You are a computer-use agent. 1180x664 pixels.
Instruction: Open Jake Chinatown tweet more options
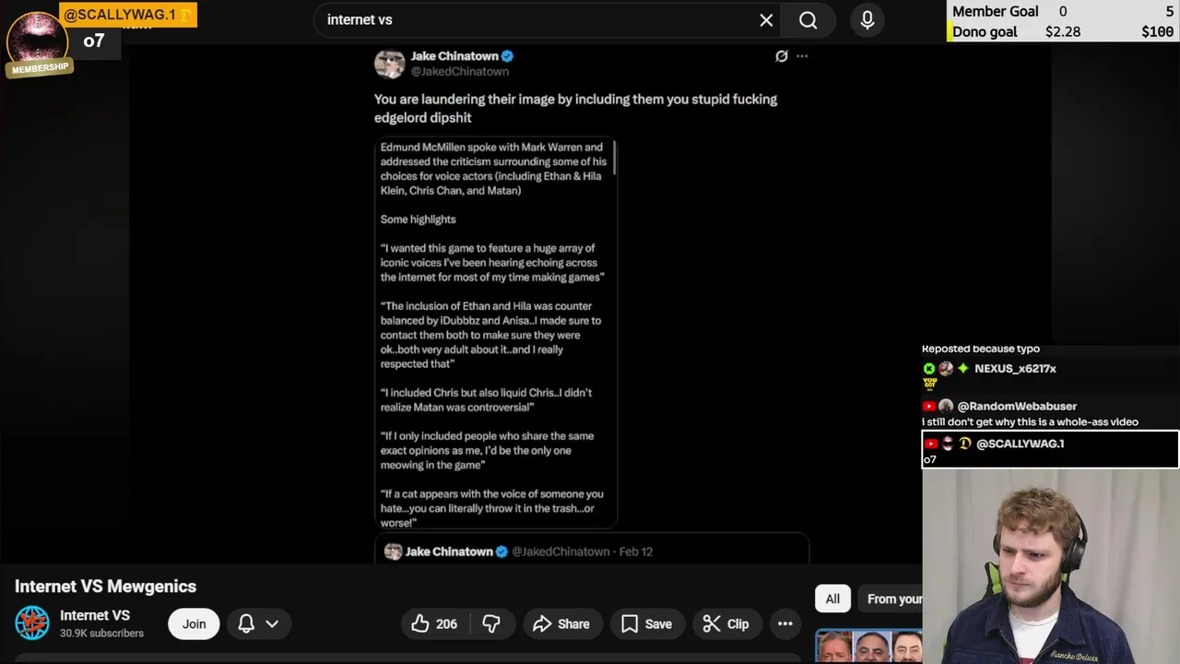tap(802, 56)
